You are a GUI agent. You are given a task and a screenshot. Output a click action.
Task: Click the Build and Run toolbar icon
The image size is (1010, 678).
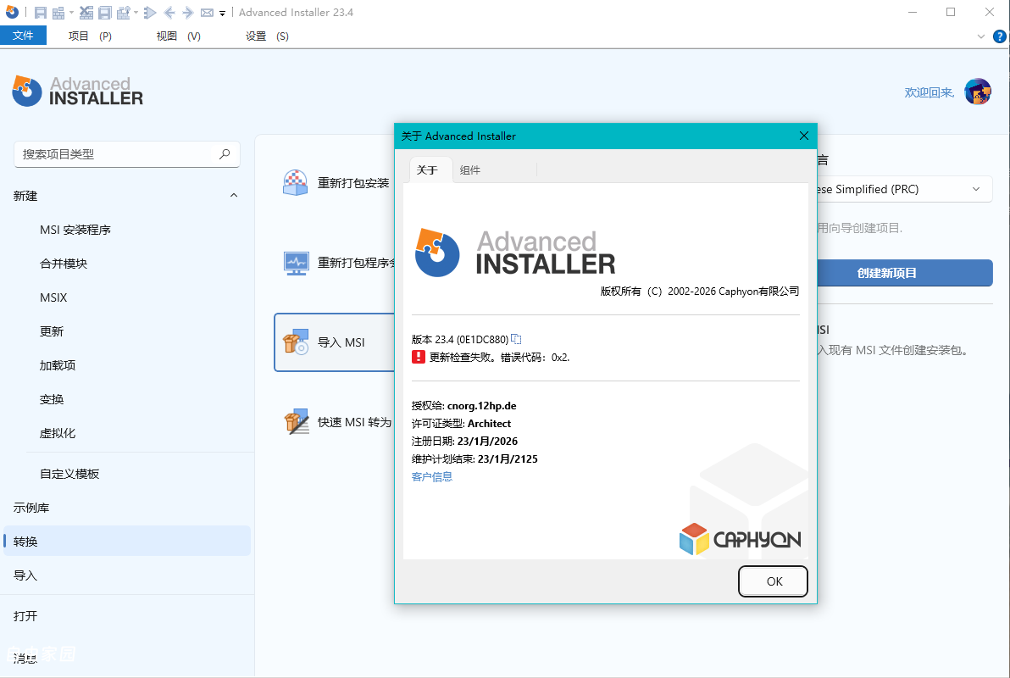[124, 12]
